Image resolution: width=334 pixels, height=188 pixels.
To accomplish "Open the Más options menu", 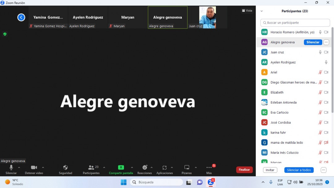I will pos(209,170).
